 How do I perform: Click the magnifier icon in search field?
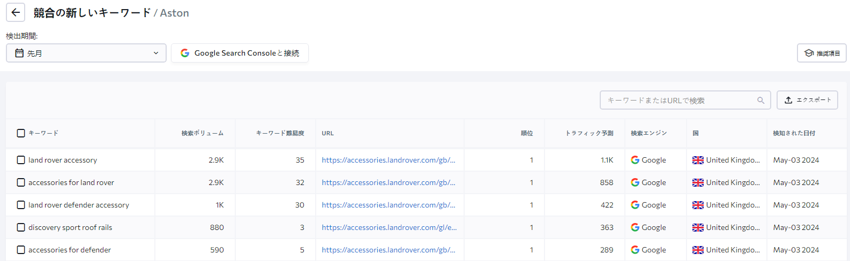[760, 100]
